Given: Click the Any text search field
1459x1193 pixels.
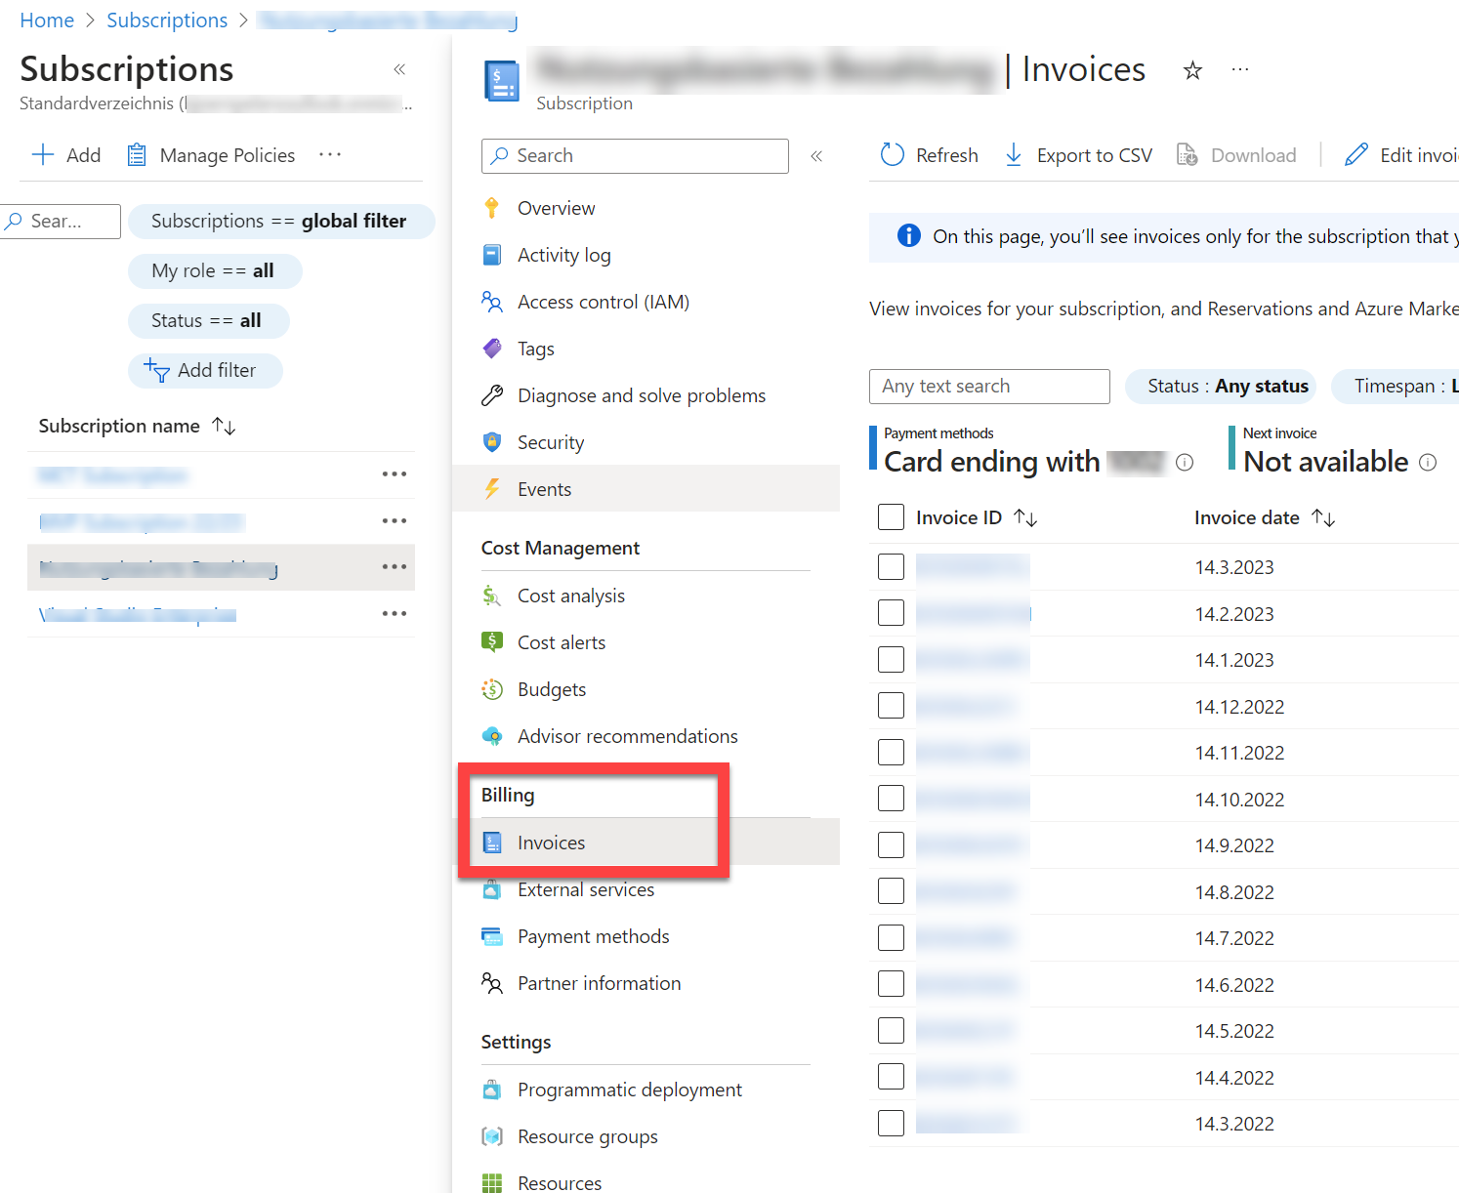Looking at the screenshot, I should coord(989,387).
